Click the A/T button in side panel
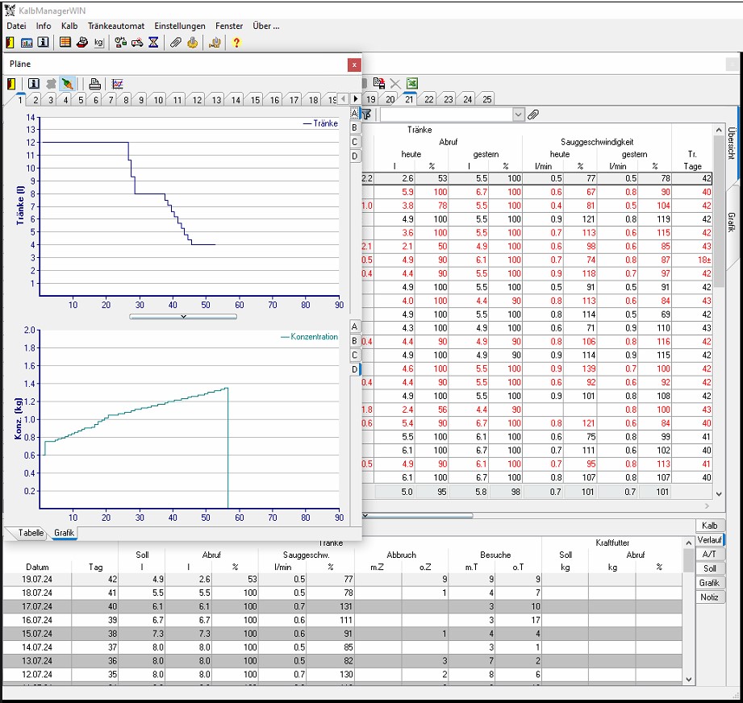The image size is (743, 703). (709, 554)
